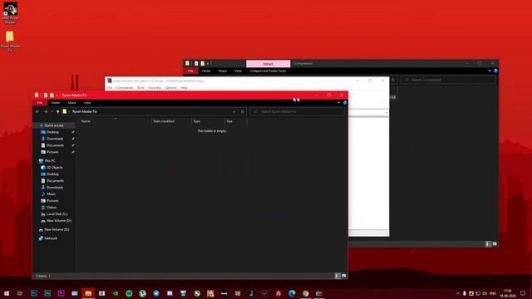Open Quick Access Toolbar dropdown in Ryzen Master Fix title bar
Viewport: 532px width, 299px height.
point(57,96)
